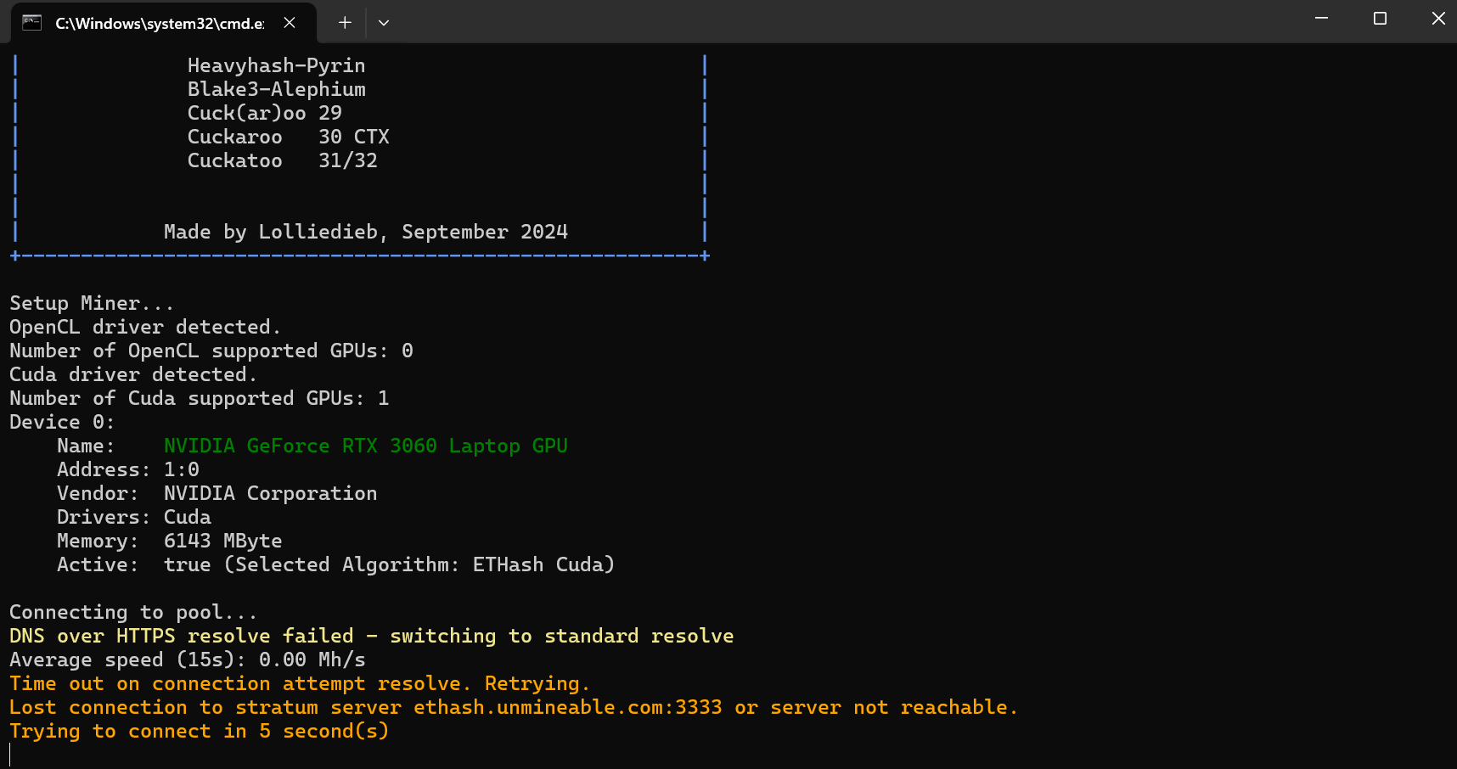This screenshot has width=1457, height=769.
Task: Click 'Average speed (15s): 0.00 Mh/s'
Action: coord(188,660)
